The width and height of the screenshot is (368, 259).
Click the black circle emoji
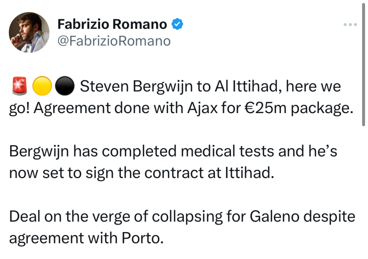coord(65,87)
